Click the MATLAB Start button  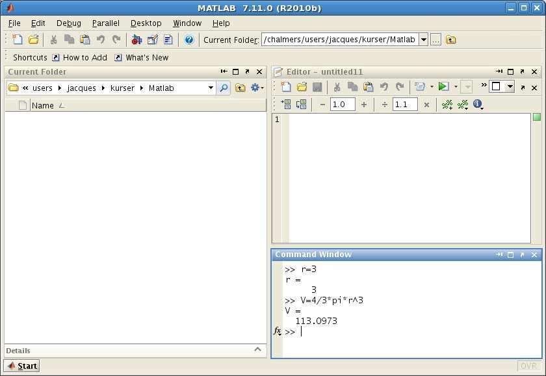22,366
